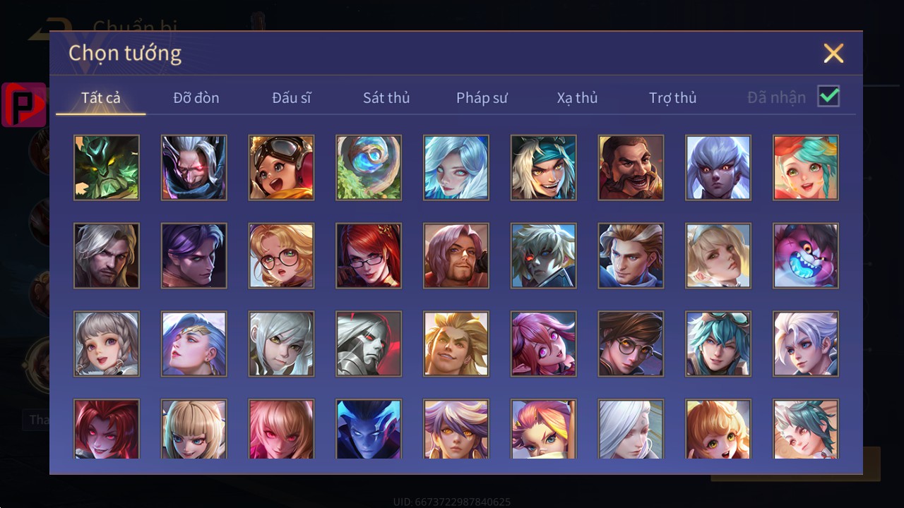904x508 pixels.
Task: Close the Chọn tướng dialog
Action: pos(833,54)
